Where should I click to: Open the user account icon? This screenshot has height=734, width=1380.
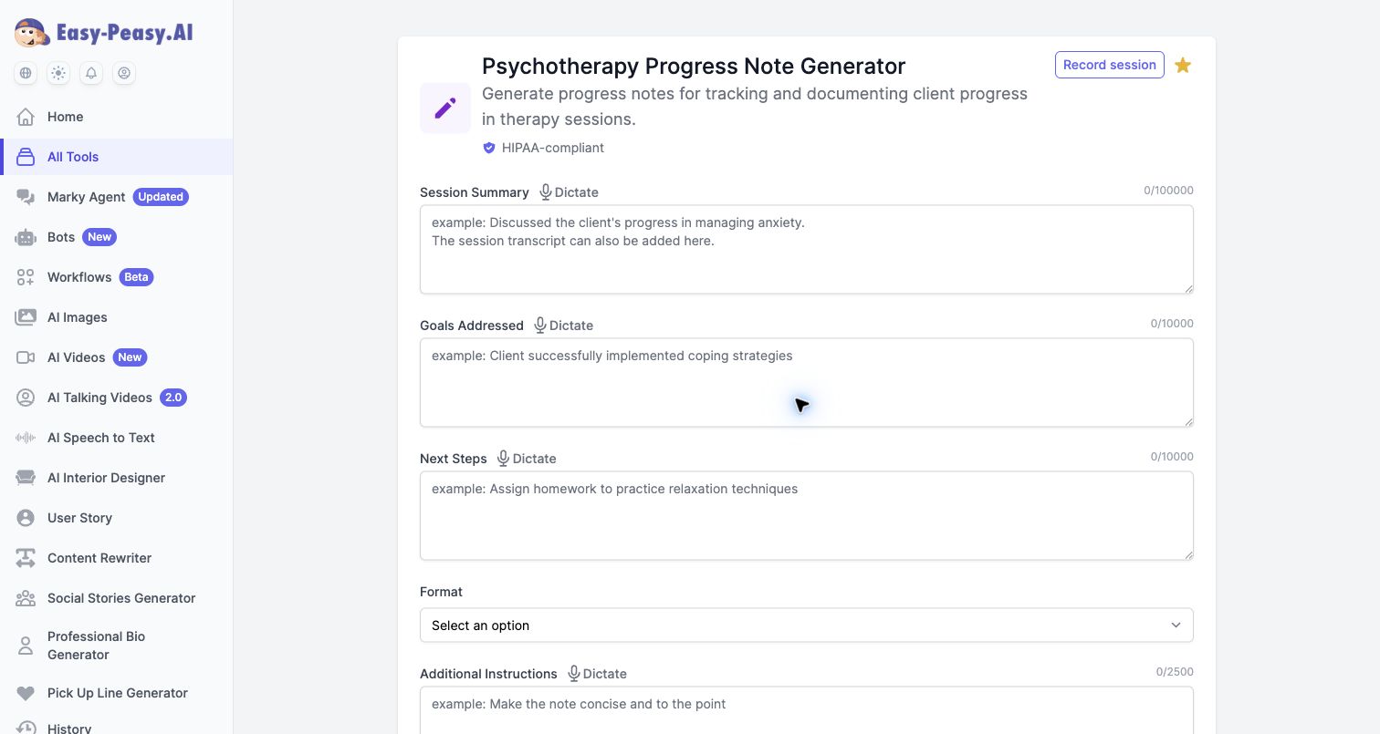click(x=124, y=73)
